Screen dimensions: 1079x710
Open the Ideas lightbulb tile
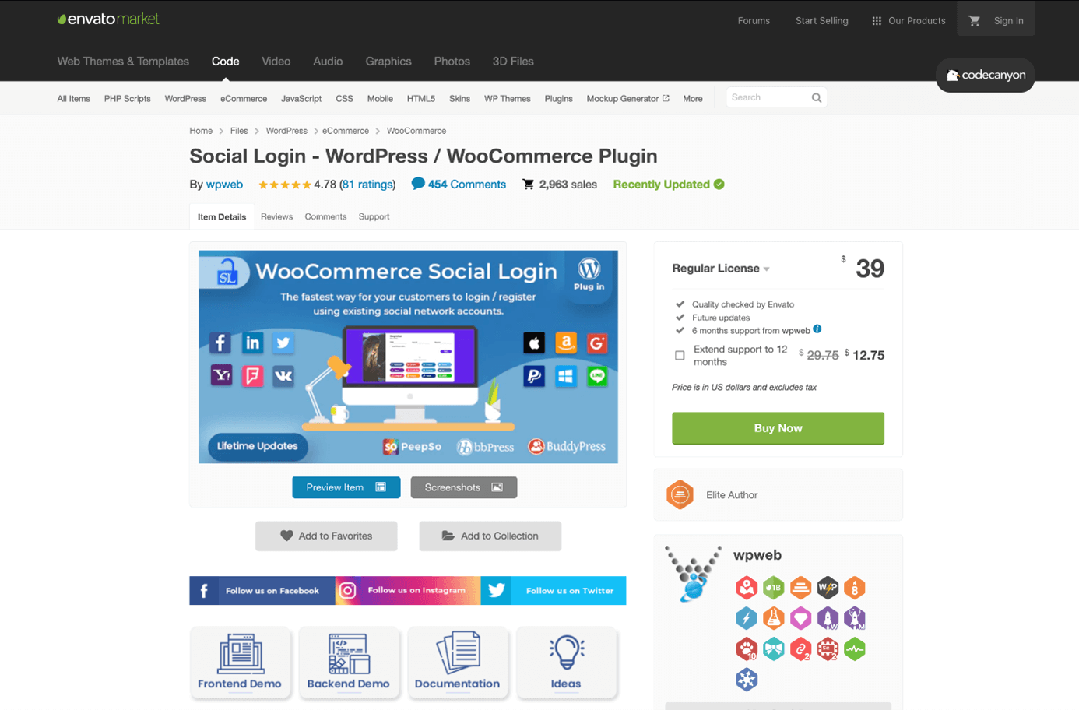click(566, 663)
